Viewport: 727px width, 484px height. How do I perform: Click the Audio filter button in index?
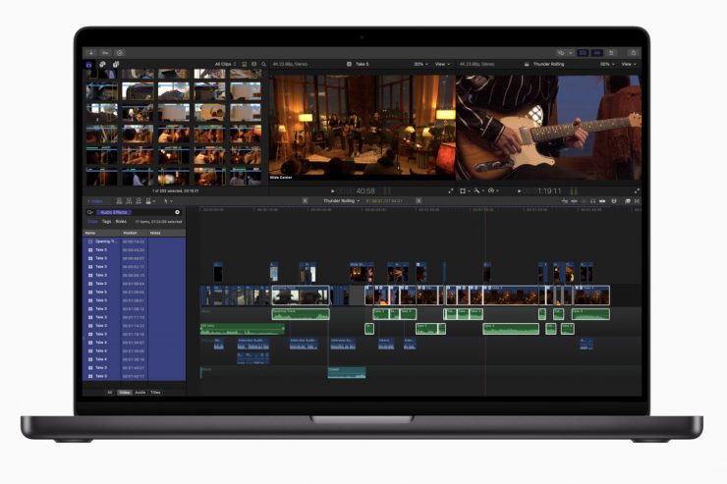point(140,392)
